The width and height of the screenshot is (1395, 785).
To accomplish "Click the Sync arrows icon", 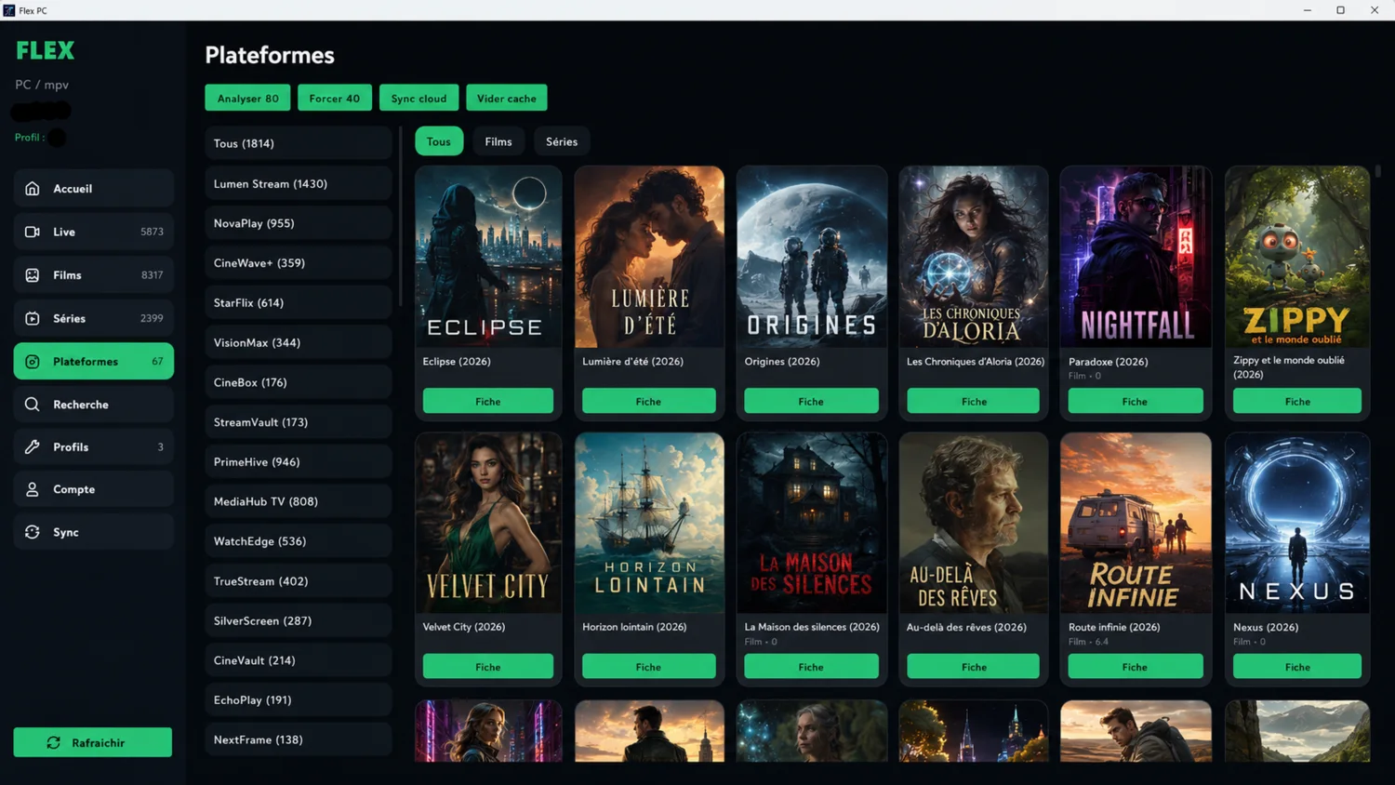I will tap(33, 532).
